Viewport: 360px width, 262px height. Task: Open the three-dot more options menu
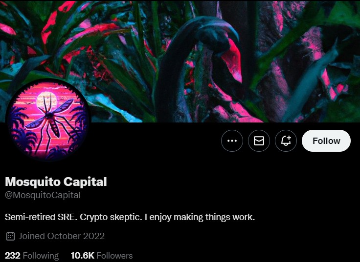[232, 141]
